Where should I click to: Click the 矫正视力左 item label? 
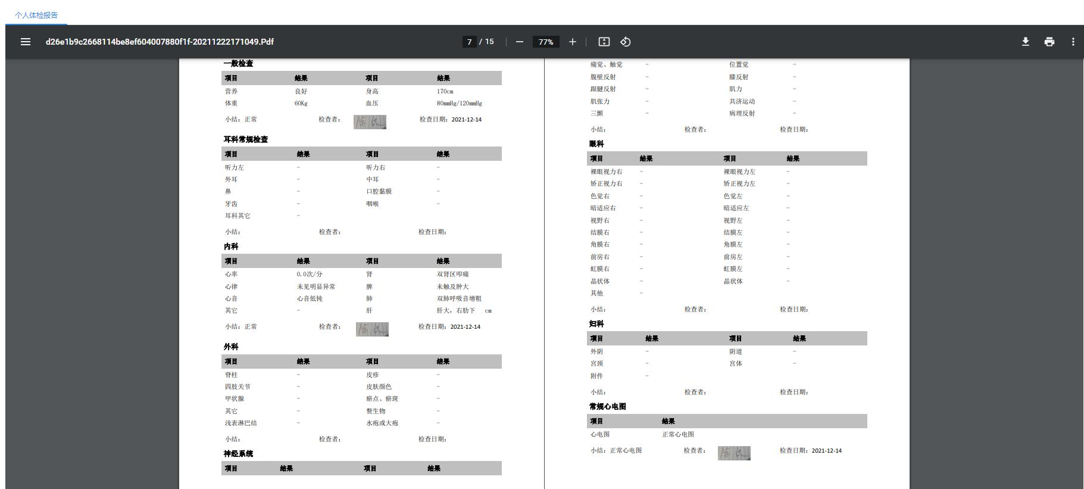pos(739,183)
